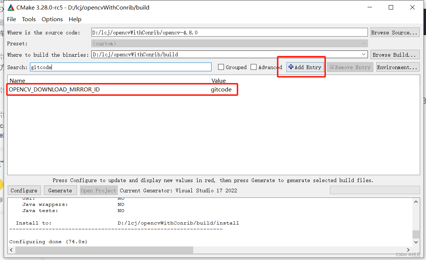Click the Open Project button
Image resolution: width=426 pixels, height=260 pixels.
99,191
